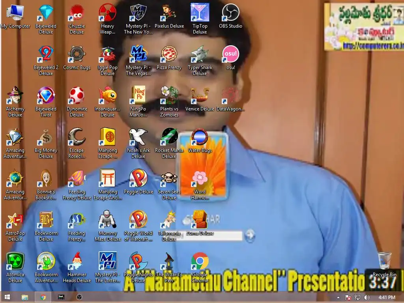The height and width of the screenshot is (303, 404).
Task: Select the Bejeweled 2 Deluxe icon
Action: [x=46, y=54]
